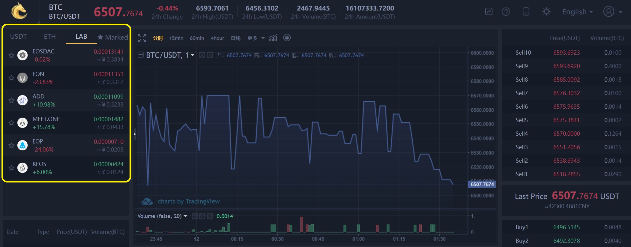This screenshot has height=247, width=631.
Task: Hide BTC/USDT series with eye icon
Action: pyautogui.click(x=202, y=55)
